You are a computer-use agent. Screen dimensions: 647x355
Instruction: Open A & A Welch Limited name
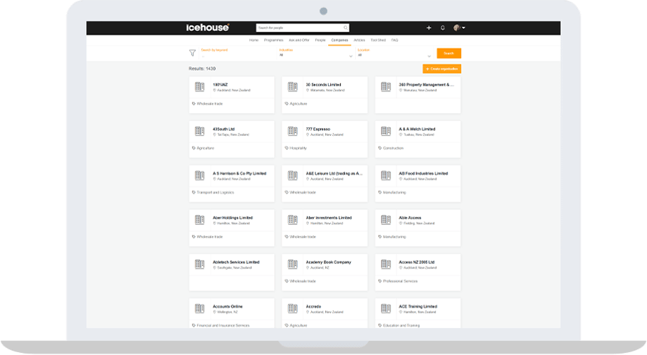[x=417, y=129]
